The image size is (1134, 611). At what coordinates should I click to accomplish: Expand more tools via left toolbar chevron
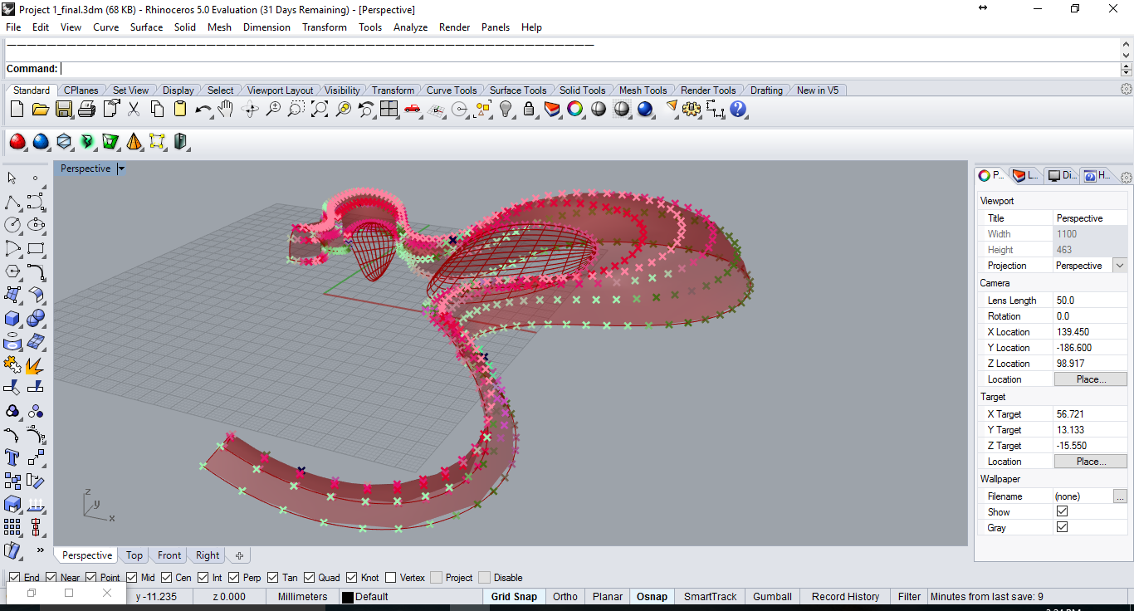point(40,550)
